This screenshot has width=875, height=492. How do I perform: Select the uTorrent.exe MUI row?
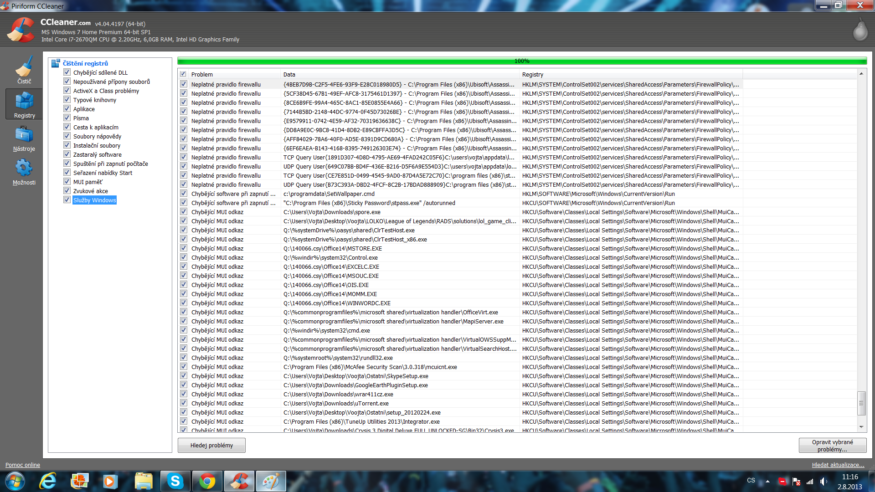pos(460,403)
